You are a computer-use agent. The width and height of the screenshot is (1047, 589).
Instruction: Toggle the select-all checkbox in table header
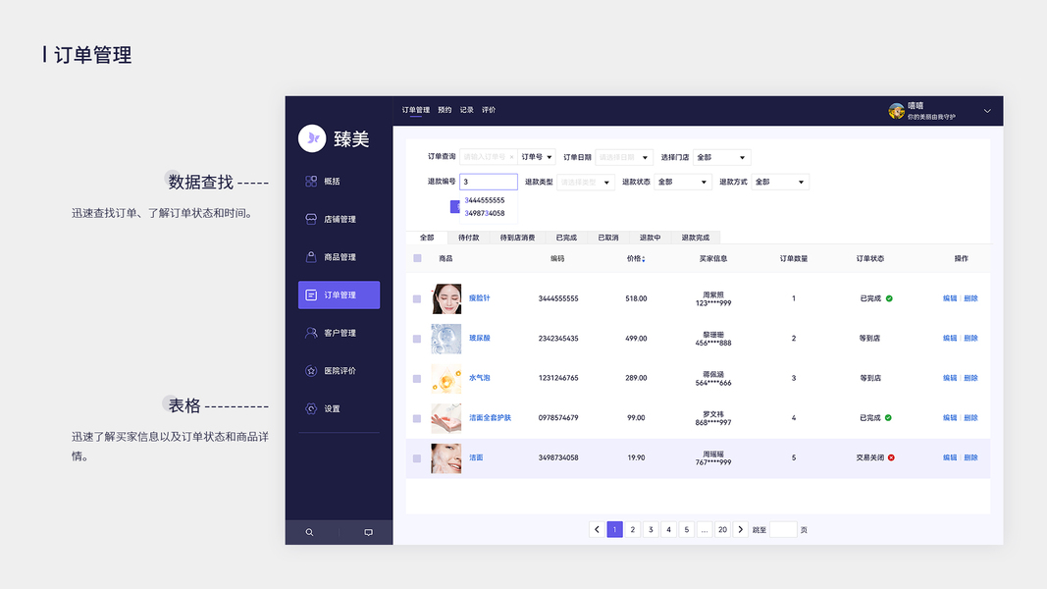click(417, 258)
